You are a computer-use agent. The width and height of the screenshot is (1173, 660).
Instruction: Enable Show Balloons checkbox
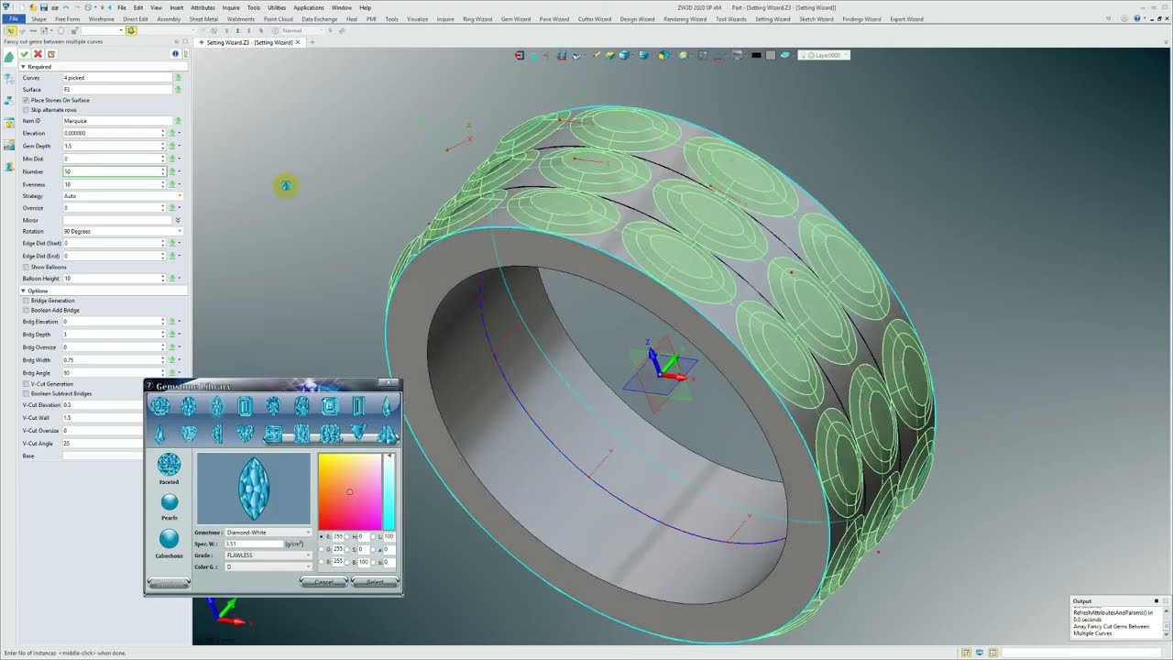pos(26,267)
